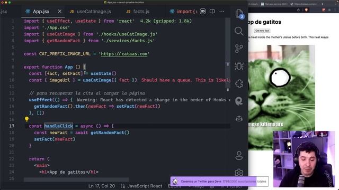This screenshot has width=339, height=190.
Task: Click the word handleClick on line 17
Action: 59,126
